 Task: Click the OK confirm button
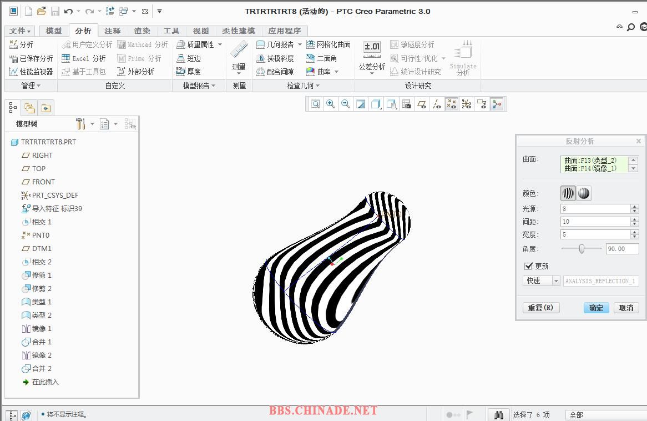(x=597, y=308)
